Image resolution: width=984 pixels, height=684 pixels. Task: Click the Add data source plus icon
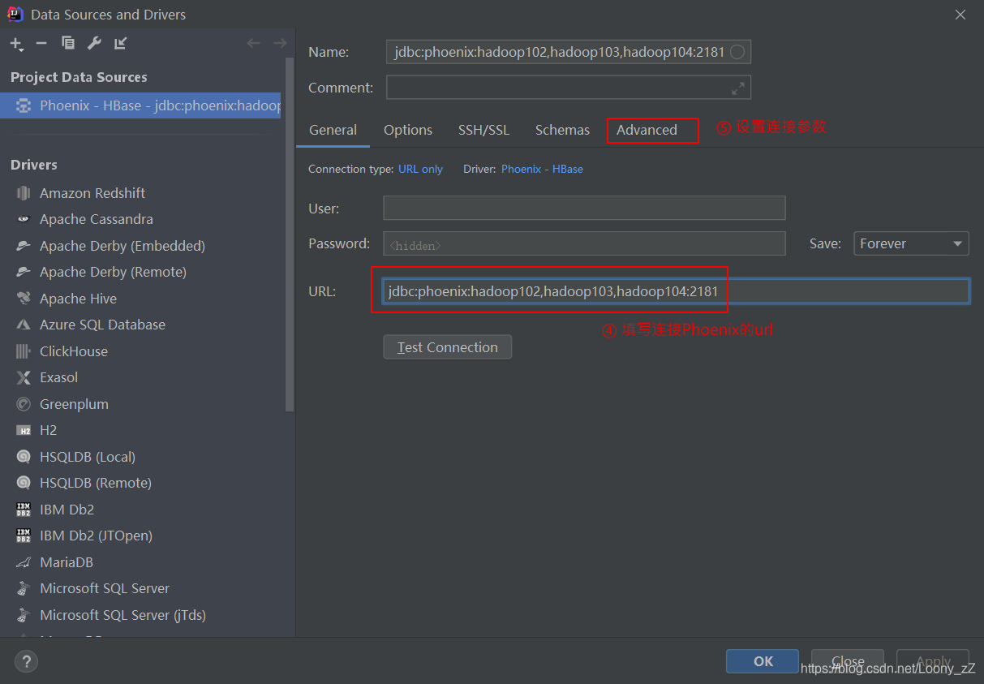(16, 43)
